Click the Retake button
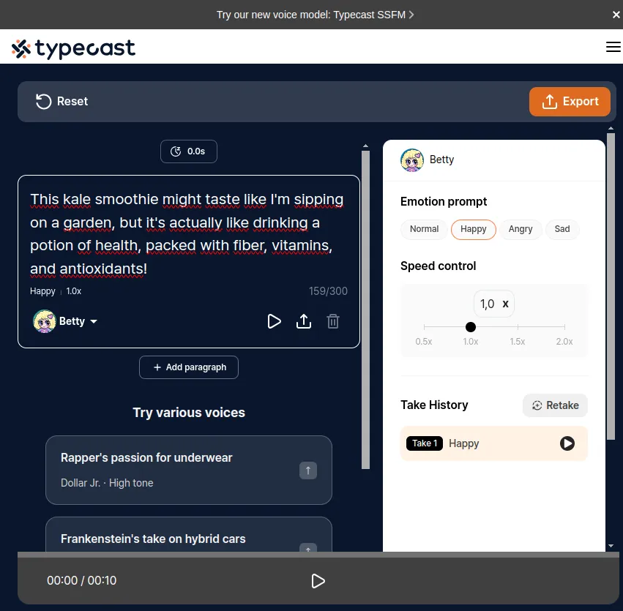The image size is (623, 611). point(555,405)
